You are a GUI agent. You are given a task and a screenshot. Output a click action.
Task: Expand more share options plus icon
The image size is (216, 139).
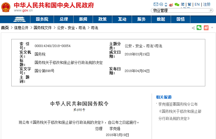(212, 28)
